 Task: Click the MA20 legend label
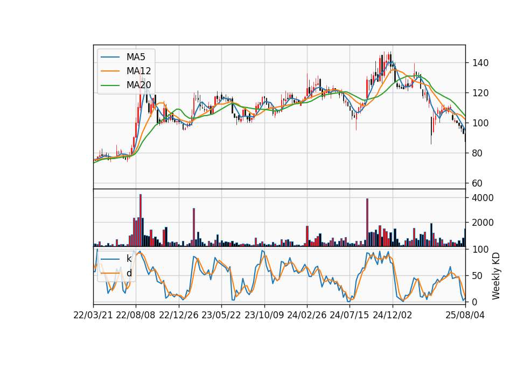click(138, 85)
